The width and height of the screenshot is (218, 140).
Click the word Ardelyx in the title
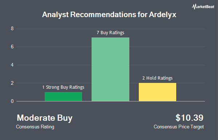(x=162, y=15)
